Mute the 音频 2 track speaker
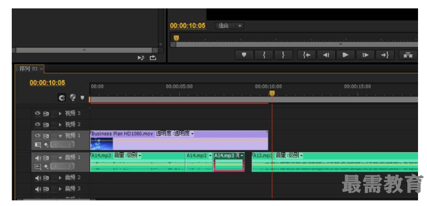 [x=38, y=178]
